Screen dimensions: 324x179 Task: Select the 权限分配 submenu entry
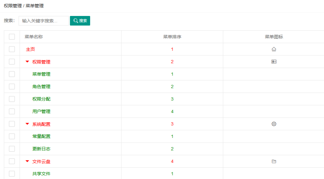pyautogui.click(x=41, y=99)
